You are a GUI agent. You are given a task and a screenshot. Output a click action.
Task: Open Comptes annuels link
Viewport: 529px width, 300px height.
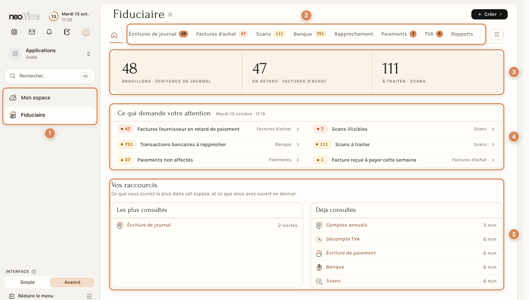click(x=347, y=225)
